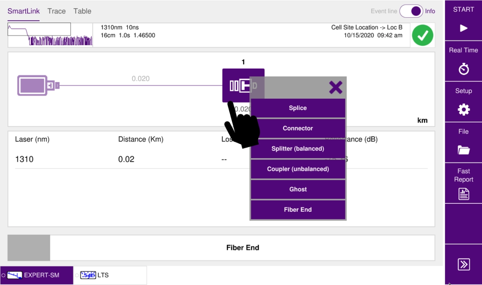
Task: Choose Connector from event type list
Action: coord(298,128)
